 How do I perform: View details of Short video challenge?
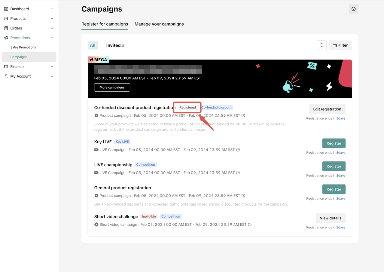pyautogui.click(x=331, y=218)
